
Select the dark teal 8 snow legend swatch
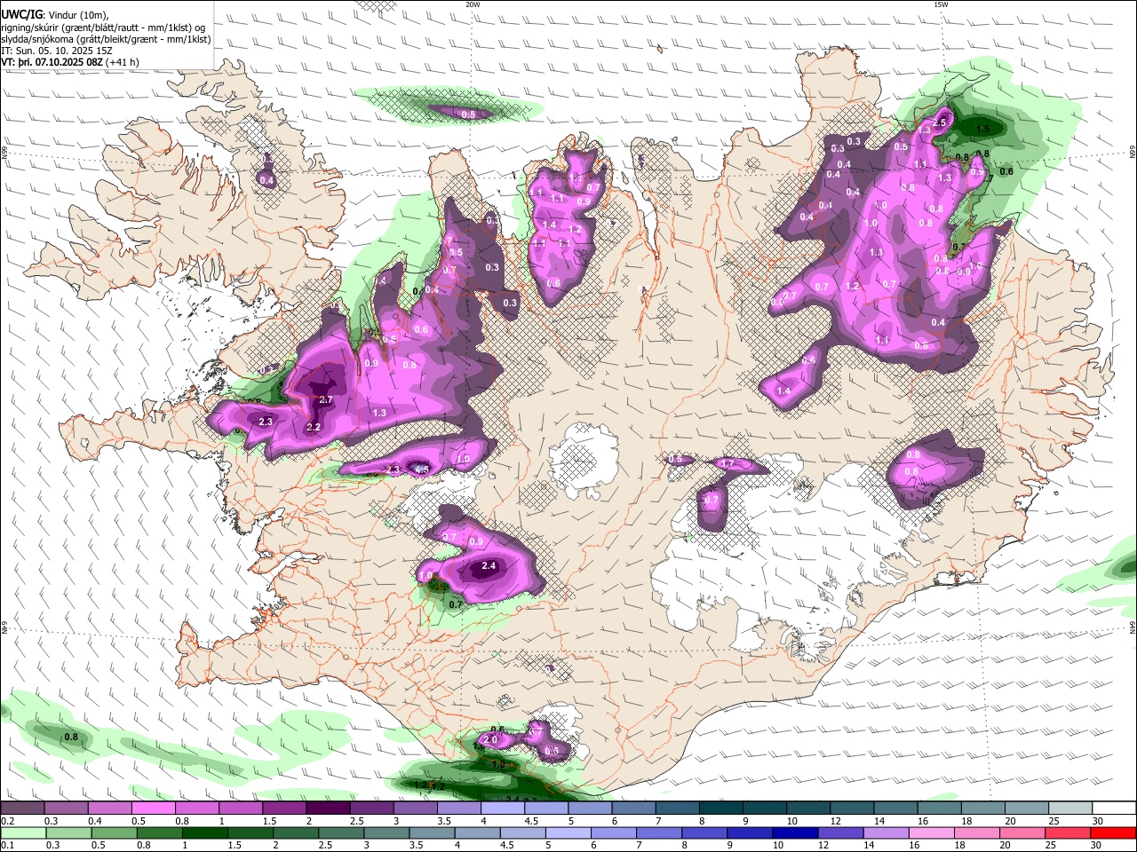click(x=721, y=808)
